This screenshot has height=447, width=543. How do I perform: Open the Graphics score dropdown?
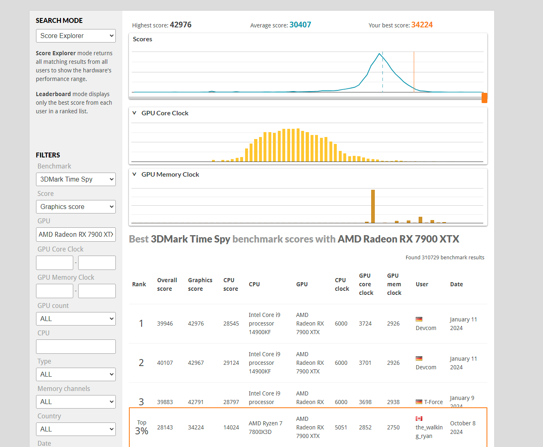coord(76,207)
